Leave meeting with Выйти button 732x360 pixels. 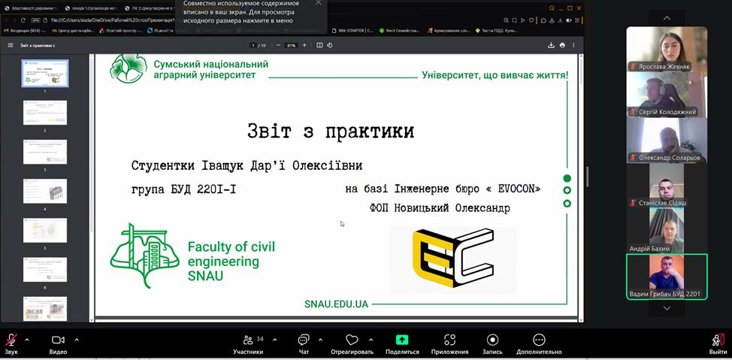coord(718,343)
